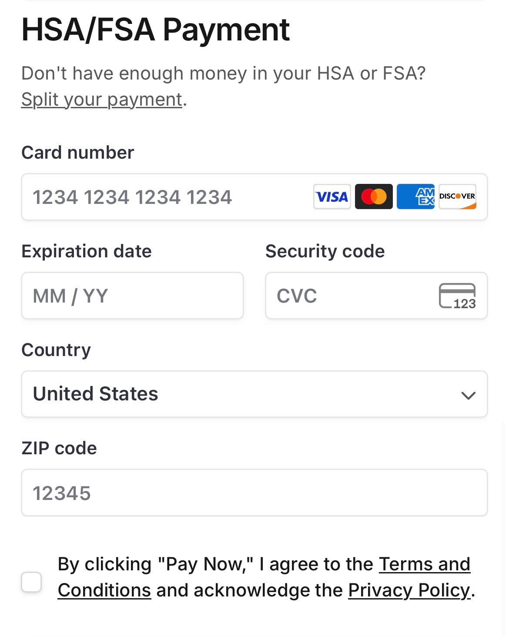Open the Terms and Conditions link
509x636 pixels.
[264, 577]
